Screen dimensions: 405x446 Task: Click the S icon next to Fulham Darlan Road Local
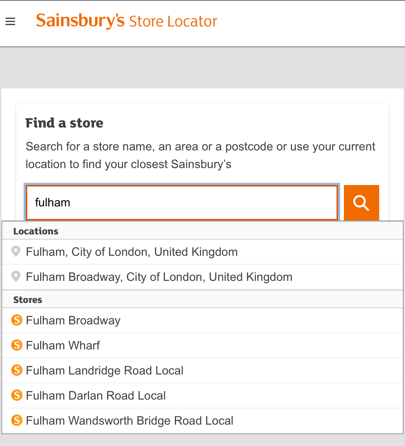[17, 395]
